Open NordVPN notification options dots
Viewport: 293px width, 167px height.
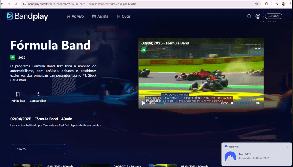pyautogui.click(x=279, y=147)
